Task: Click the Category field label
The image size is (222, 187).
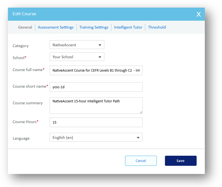Action: (x=20, y=46)
